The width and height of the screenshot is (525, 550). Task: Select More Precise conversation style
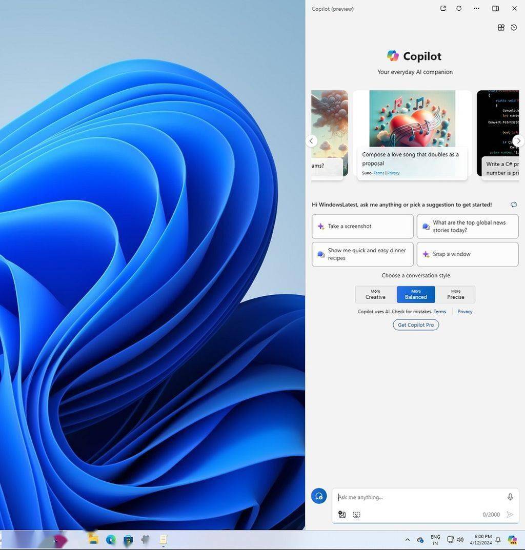click(455, 294)
